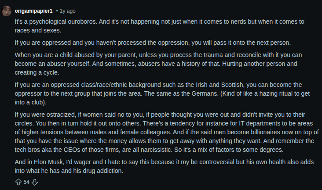This screenshot has height=190, width=322.
Task: Click the vote score 54
Action: [x=26, y=182]
